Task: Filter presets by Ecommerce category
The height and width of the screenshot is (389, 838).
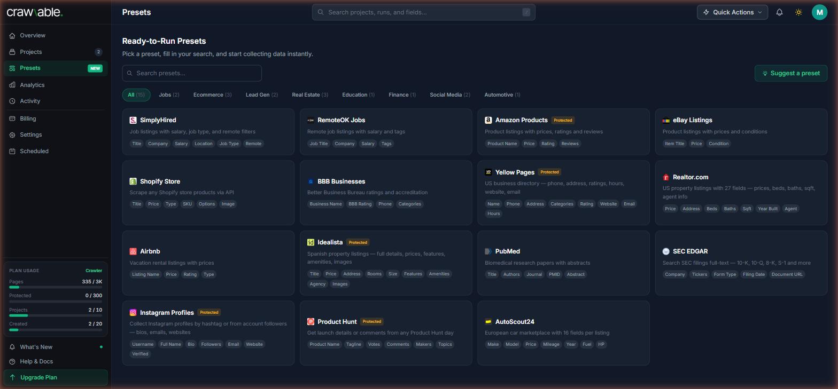Action: coord(212,95)
